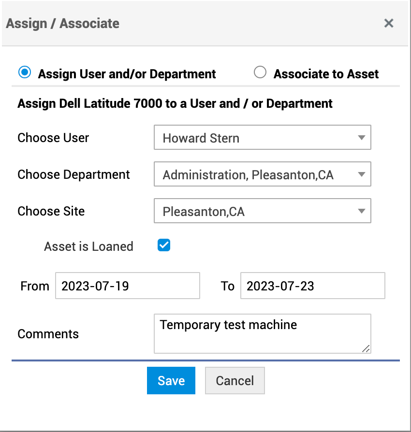
Task: Focus the To date field
Action: pos(312,286)
